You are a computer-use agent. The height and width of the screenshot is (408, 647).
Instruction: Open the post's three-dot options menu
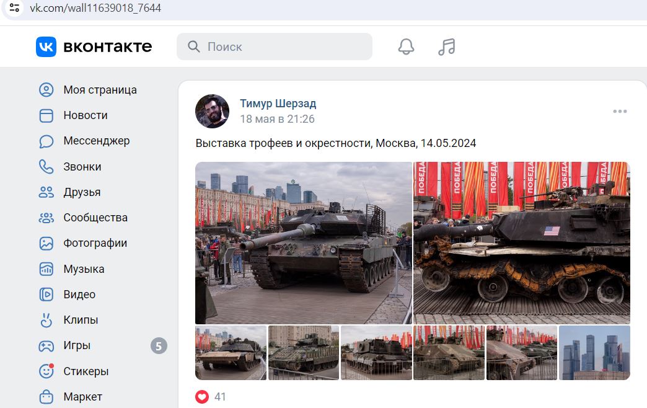coord(620,112)
